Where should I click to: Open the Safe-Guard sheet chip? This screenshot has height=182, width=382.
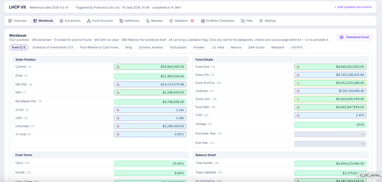coord(256,47)
